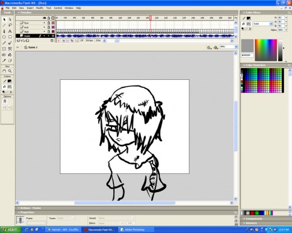Image resolution: width=292 pixels, height=233 pixels.
Task: Click the brightness slider in Color Mixer
Action: coord(281,50)
